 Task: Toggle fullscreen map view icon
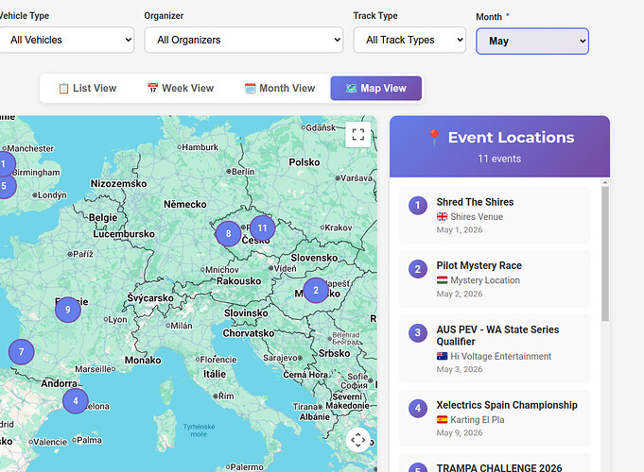(357, 135)
